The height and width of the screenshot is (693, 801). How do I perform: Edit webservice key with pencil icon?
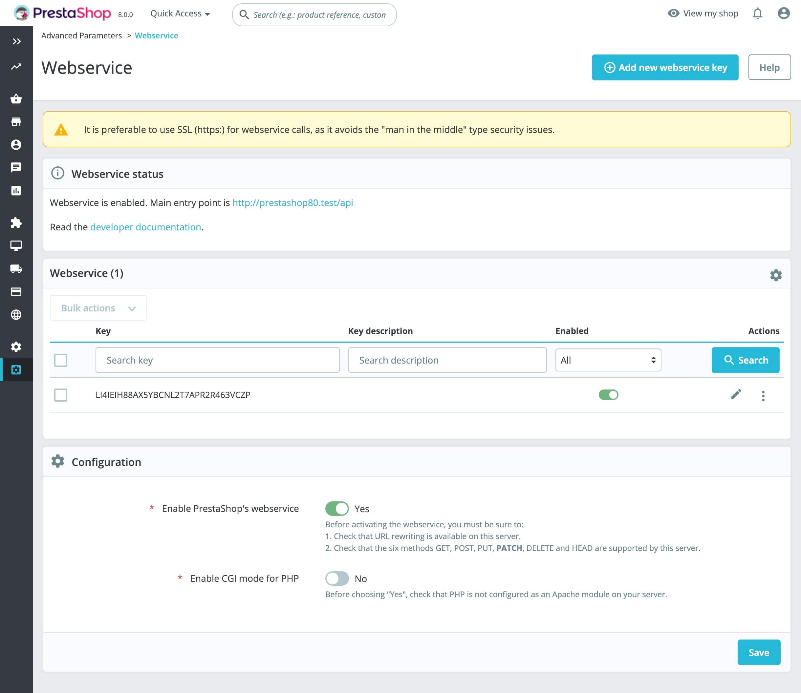tap(736, 394)
